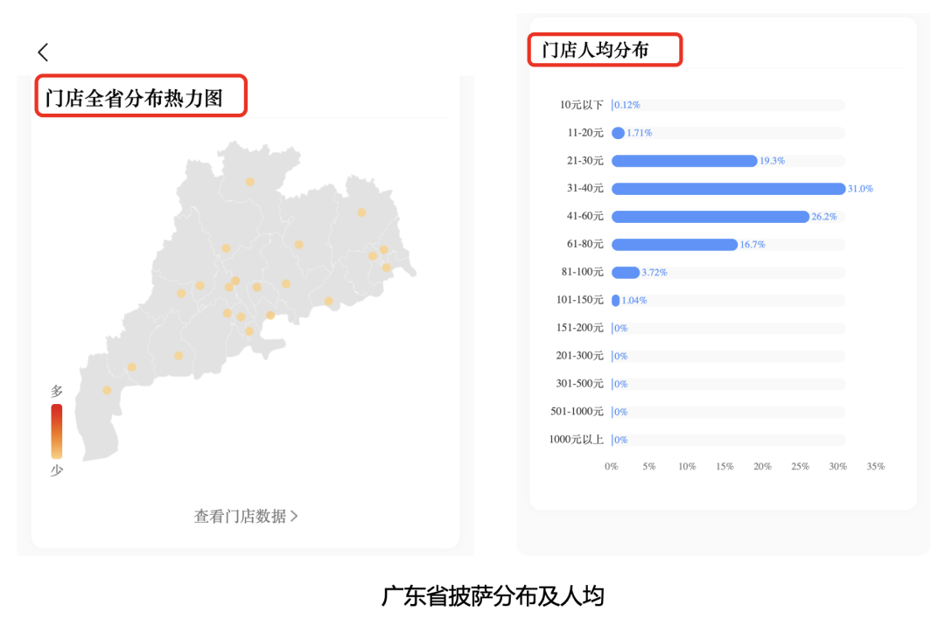Click the store marker in the northeast corner
Image resolution: width=945 pixels, height=619 pixels.
pyautogui.click(x=360, y=211)
